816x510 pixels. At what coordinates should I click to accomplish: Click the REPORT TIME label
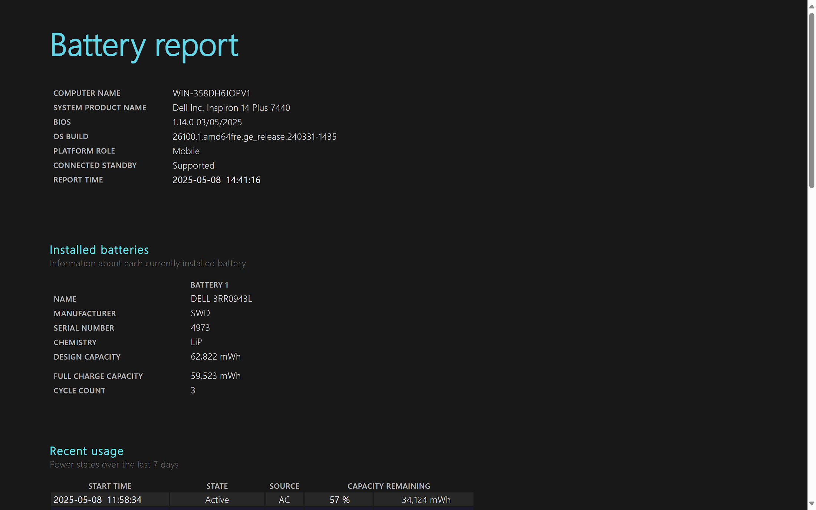point(78,180)
